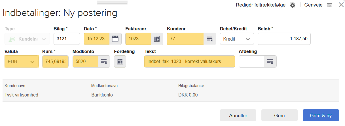345x126 pixels.
Task: Click the Gem button
Action: (x=279, y=115)
